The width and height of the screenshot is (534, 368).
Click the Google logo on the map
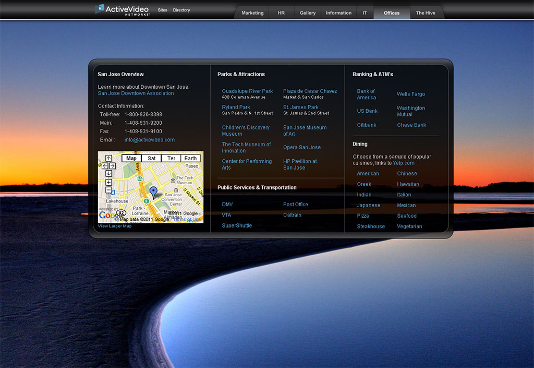[x=111, y=216]
